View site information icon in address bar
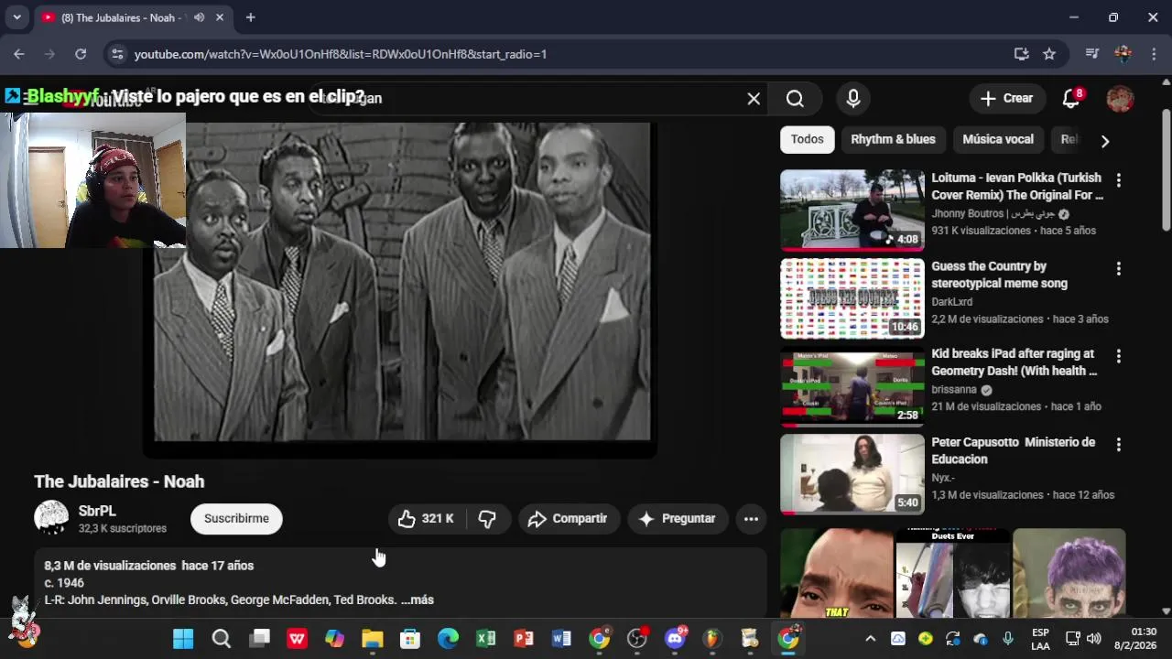Viewport: 1172px width, 659px height. (117, 54)
